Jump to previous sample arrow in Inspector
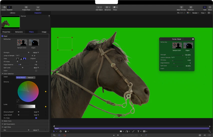Image resolution: width=213 pixels, height=137 pixels. point(32,56)
